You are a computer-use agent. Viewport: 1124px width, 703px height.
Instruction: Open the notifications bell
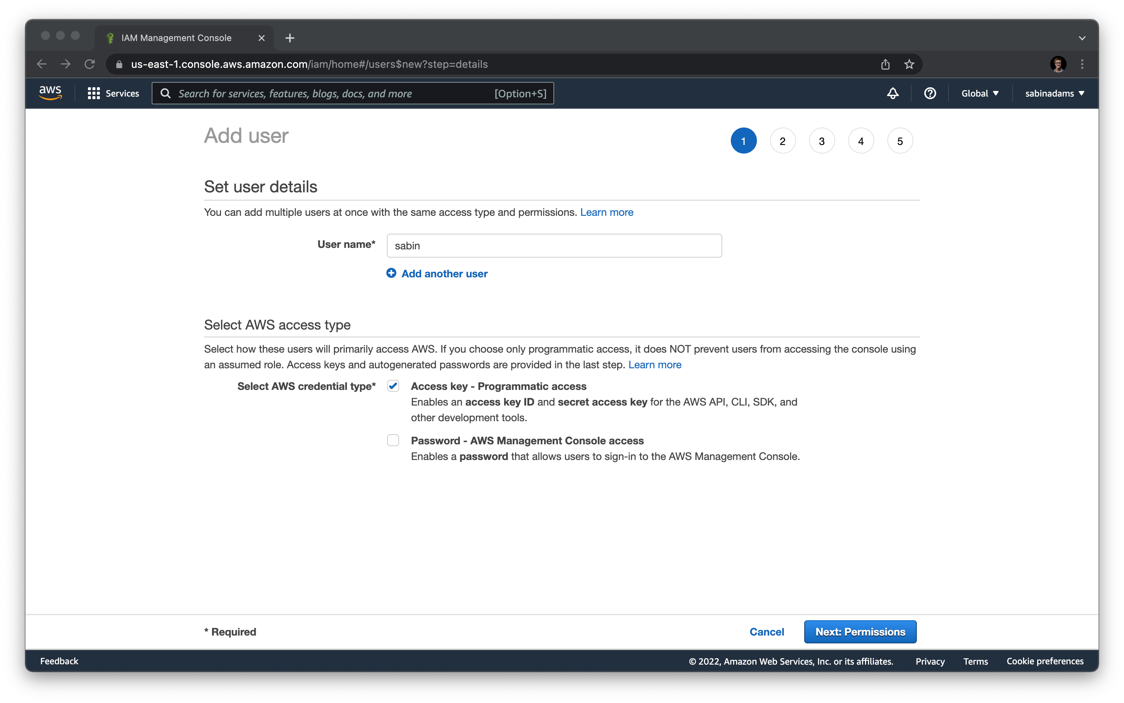(x=893, y=94)
